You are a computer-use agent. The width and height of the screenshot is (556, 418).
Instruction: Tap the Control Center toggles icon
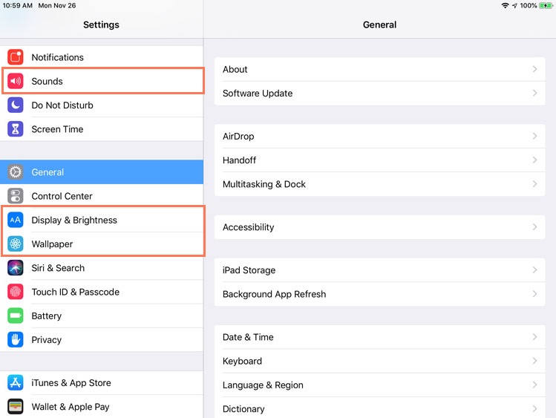click(x=16, y=196)
